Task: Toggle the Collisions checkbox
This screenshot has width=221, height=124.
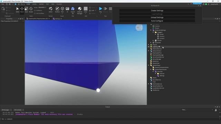Action: tap(35, 11)
